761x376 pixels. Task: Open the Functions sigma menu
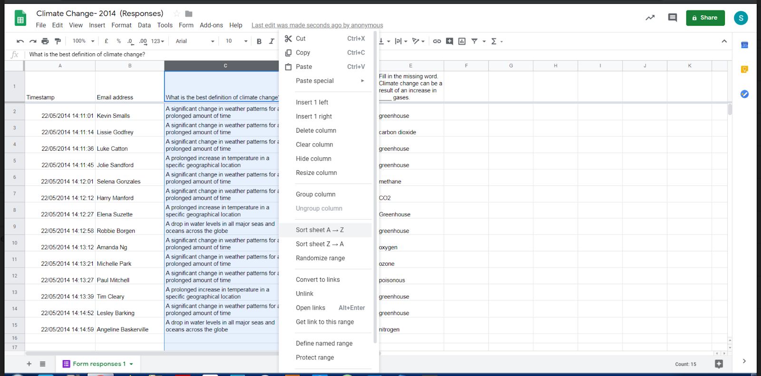tap(496, 41)
